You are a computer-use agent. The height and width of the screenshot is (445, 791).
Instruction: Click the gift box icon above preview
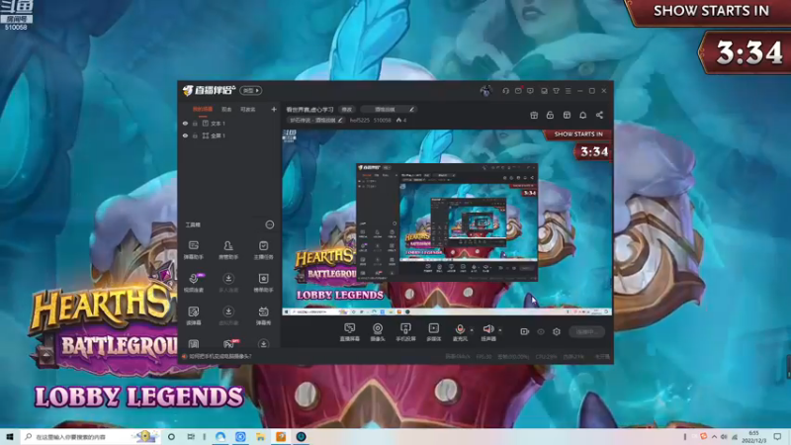534,115
